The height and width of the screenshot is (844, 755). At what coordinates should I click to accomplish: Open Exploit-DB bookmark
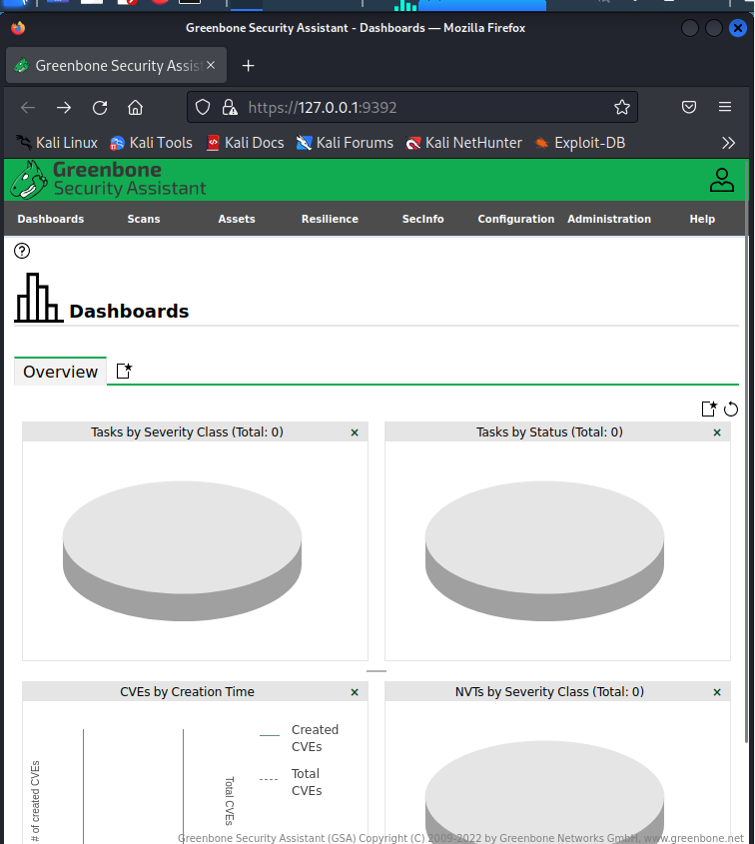580,143
